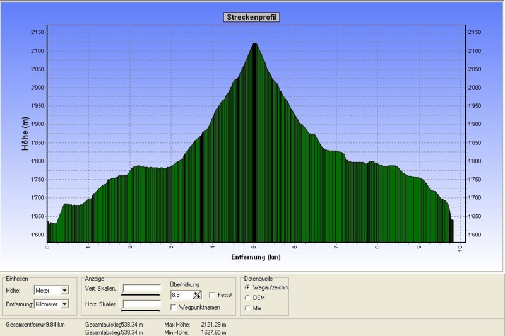Click the Vert. Skalierung slider
This screenshot has height=336, width=505.
141,289
